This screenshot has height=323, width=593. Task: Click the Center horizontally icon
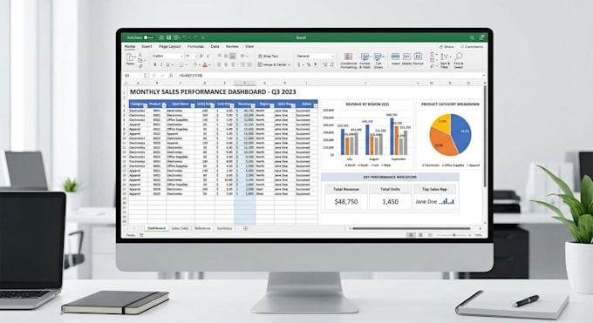point(226,65)
